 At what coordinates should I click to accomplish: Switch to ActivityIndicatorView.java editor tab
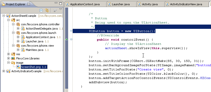coord(186,4)
